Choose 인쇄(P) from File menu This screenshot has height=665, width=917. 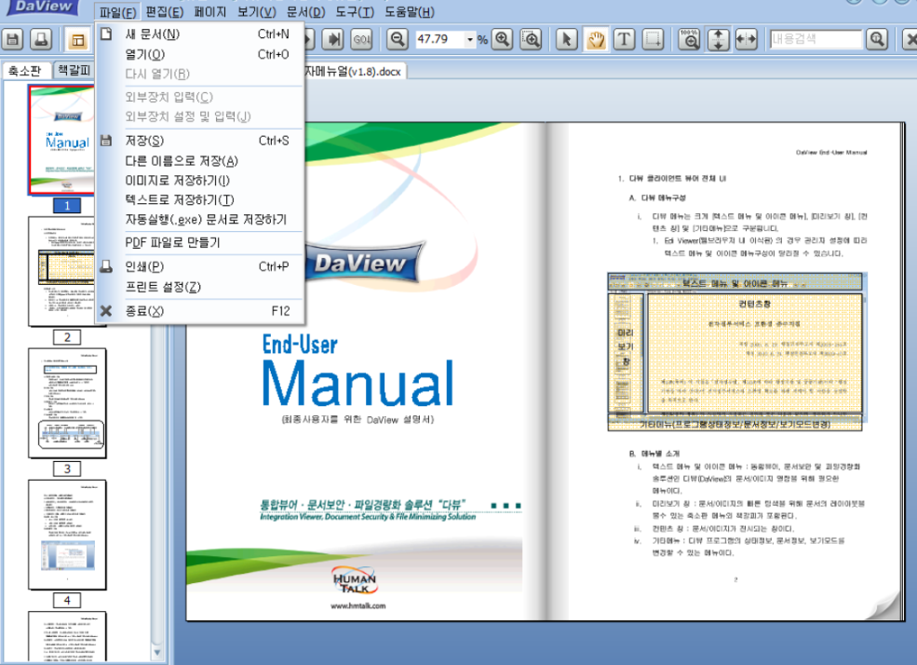click(x=199, y=266)
